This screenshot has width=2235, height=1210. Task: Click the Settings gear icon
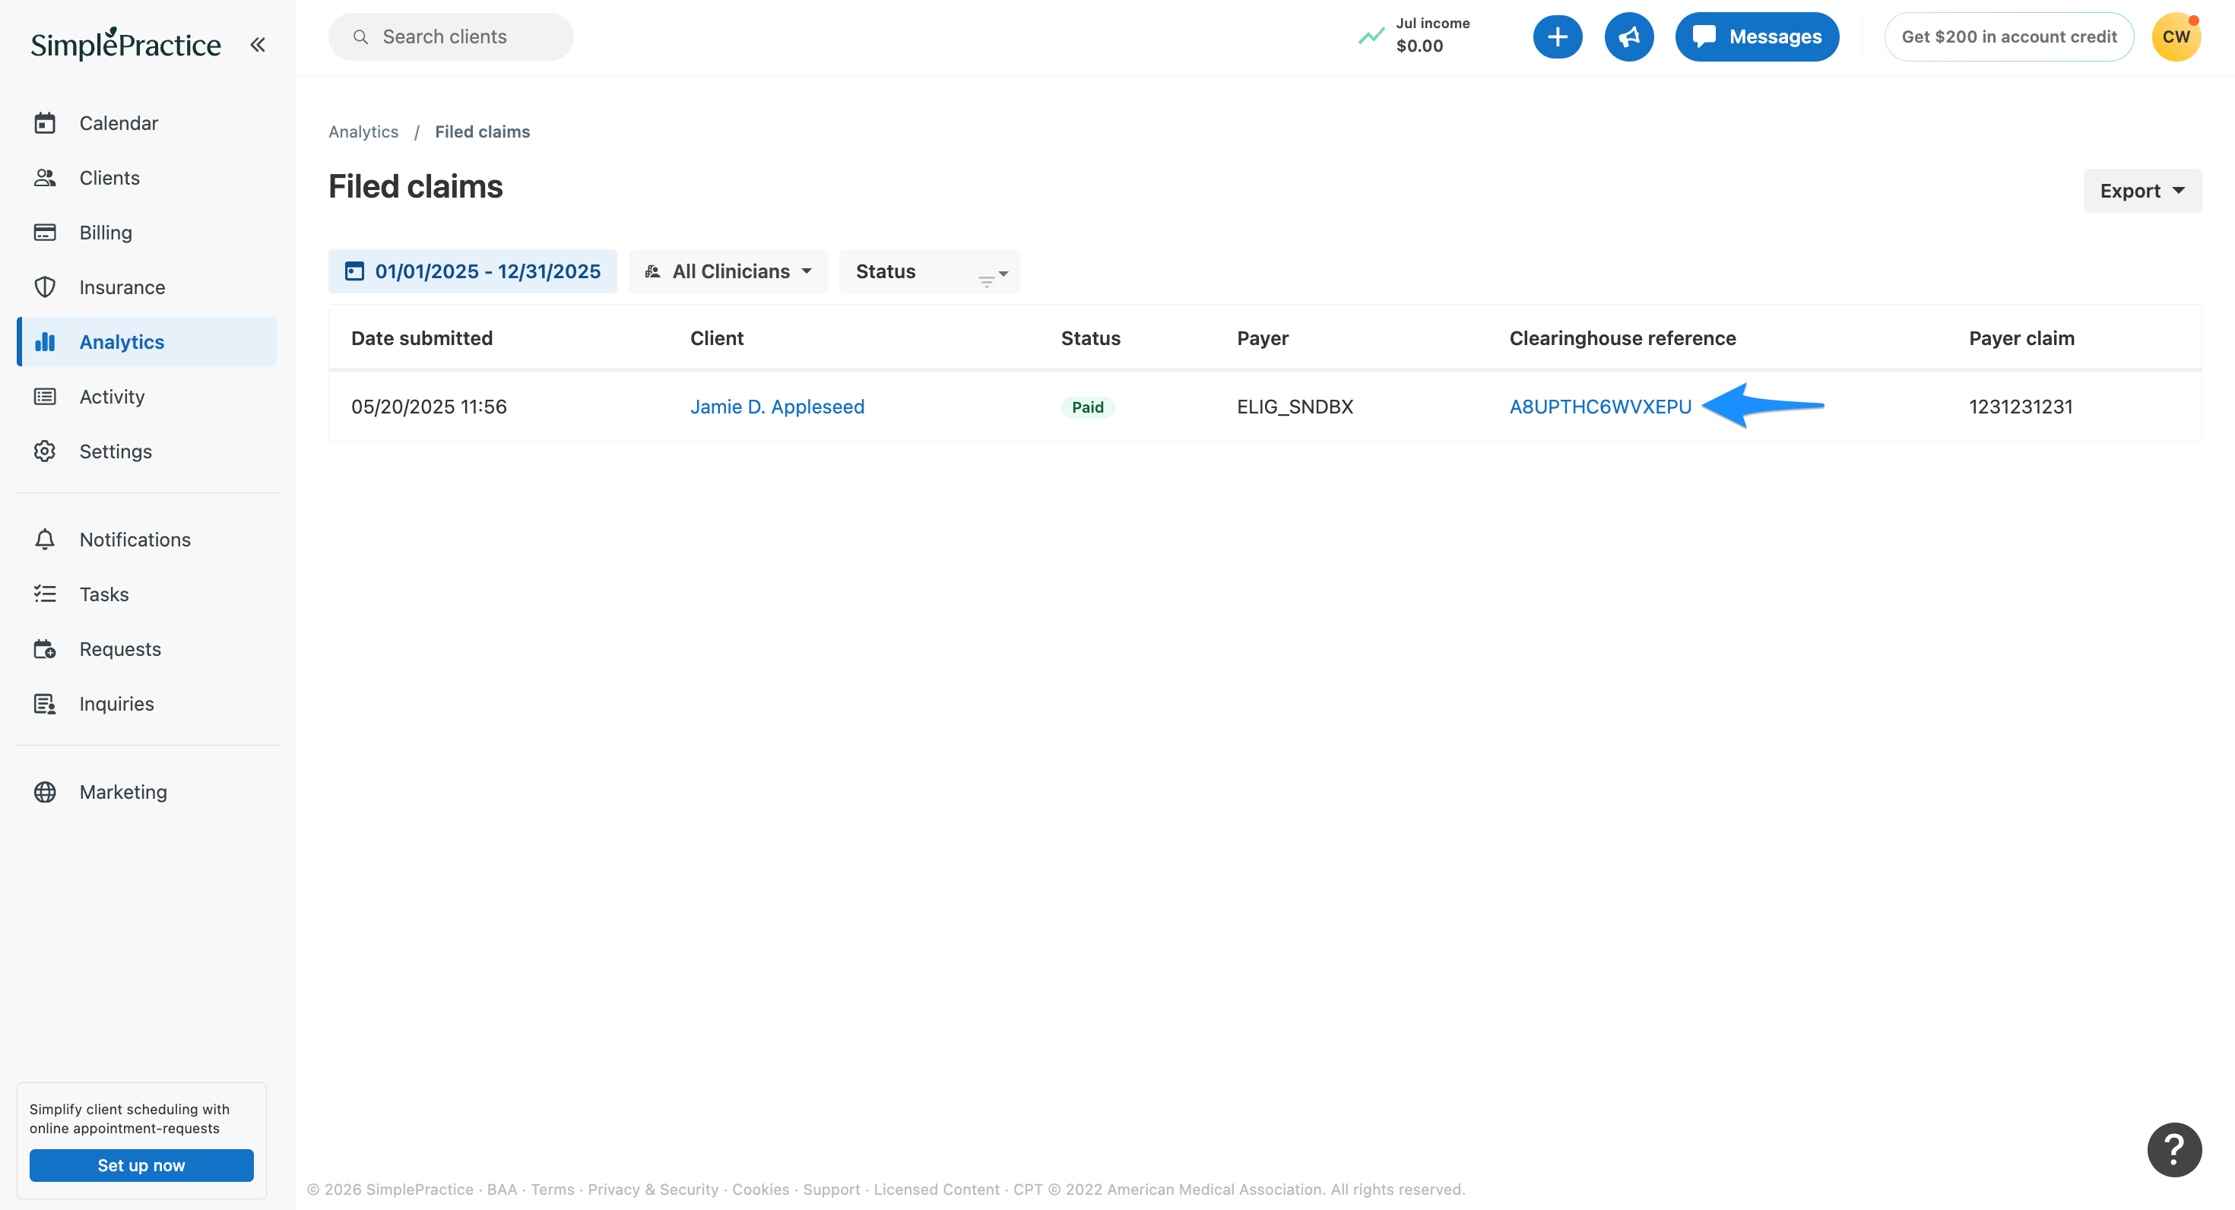(45, 451)
